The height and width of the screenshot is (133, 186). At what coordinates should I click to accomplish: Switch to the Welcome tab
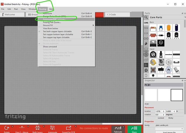[x=12, y=15]
